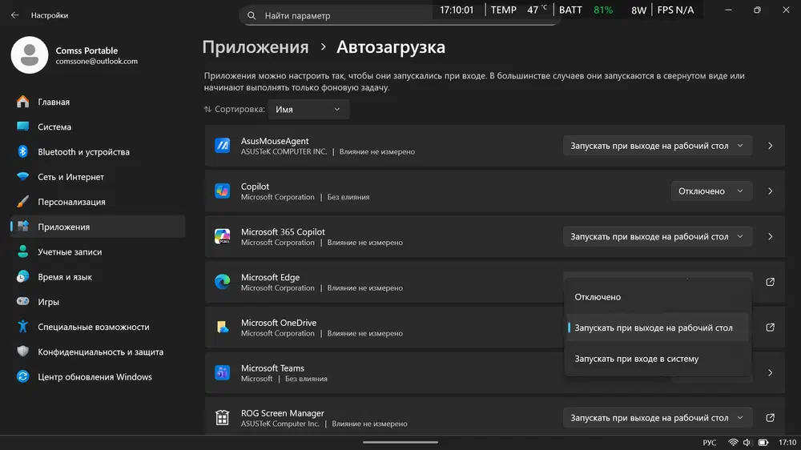Click the Приложения breadcrumb link

tap(256, 47)
